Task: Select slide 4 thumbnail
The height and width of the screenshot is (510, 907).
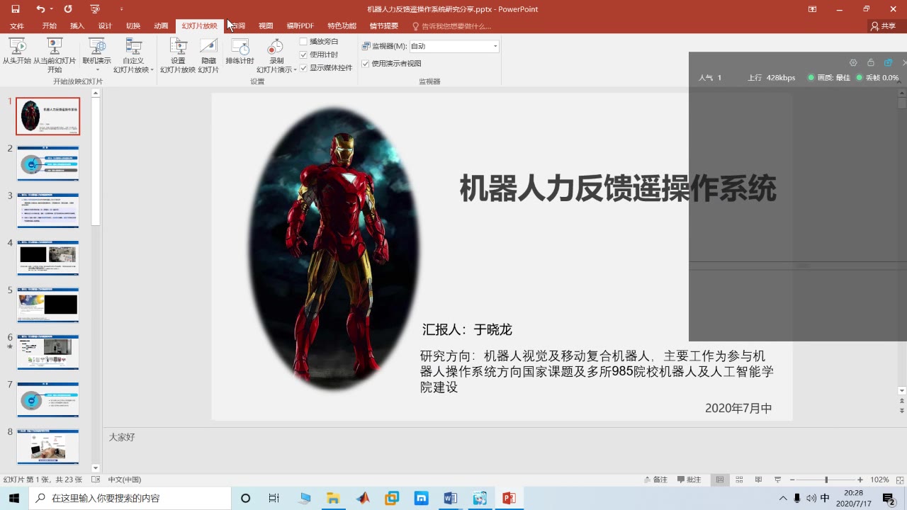Action: click(48, 258)
